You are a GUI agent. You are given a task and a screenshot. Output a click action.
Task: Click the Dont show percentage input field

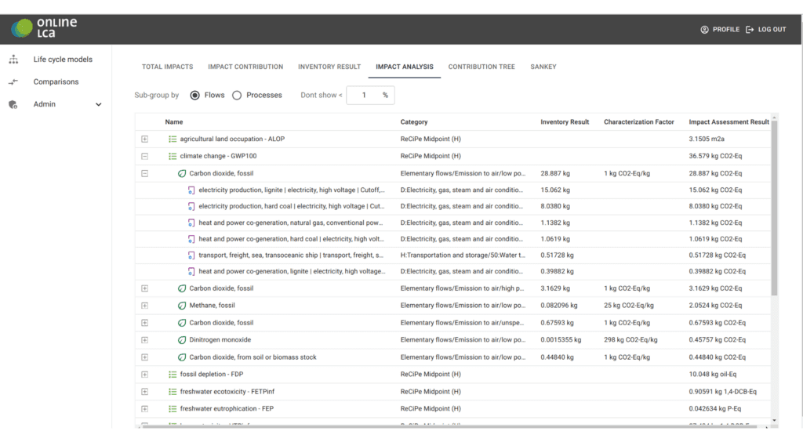coord(365,96)
